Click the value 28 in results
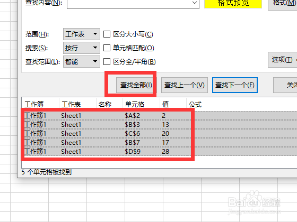The height and width of the screenshot is (222, 297). [165, 151]
